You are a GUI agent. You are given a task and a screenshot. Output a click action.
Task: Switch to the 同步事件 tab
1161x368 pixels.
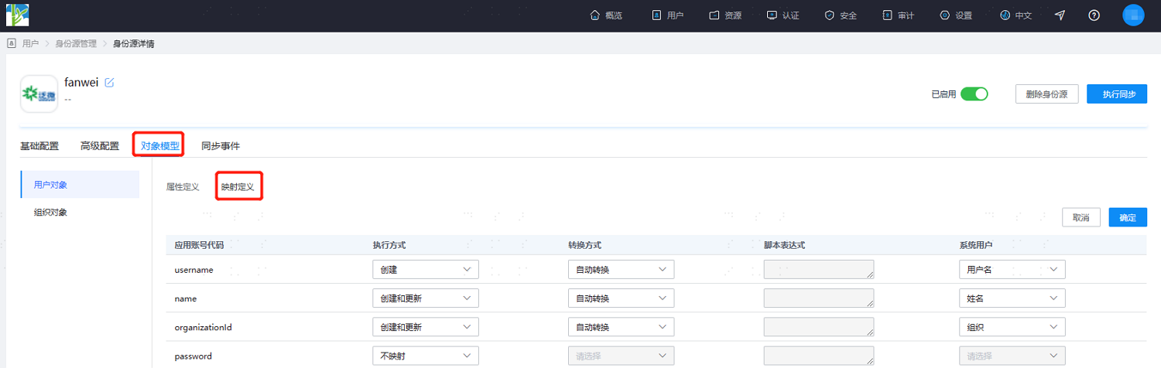221,145
